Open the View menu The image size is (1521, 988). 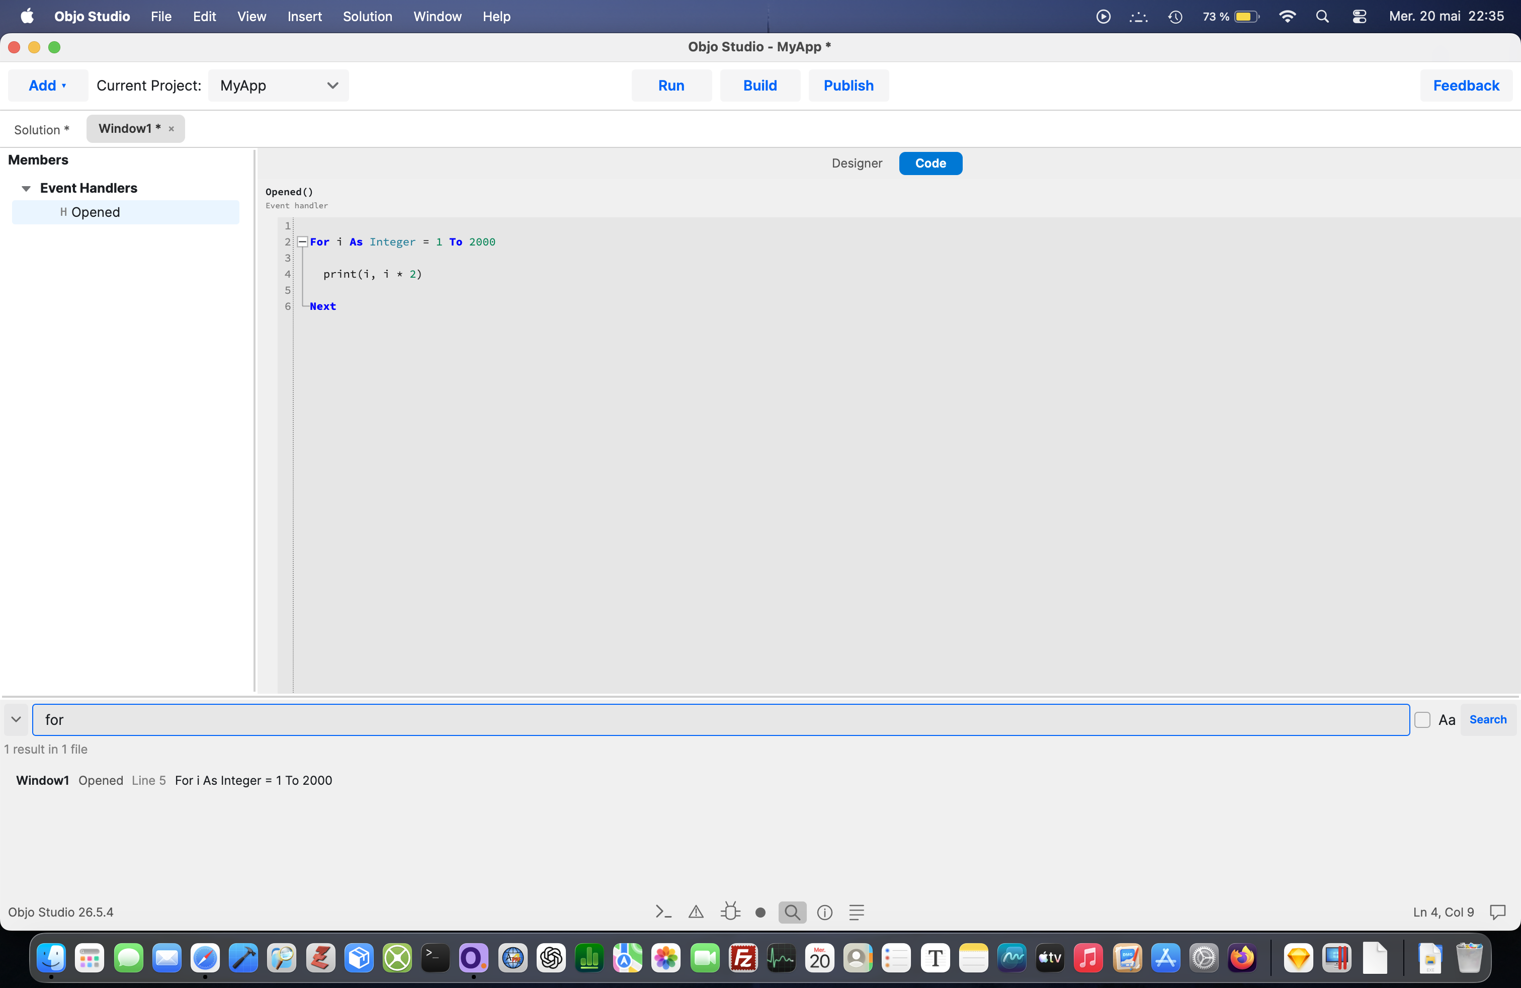pos(252,17)
